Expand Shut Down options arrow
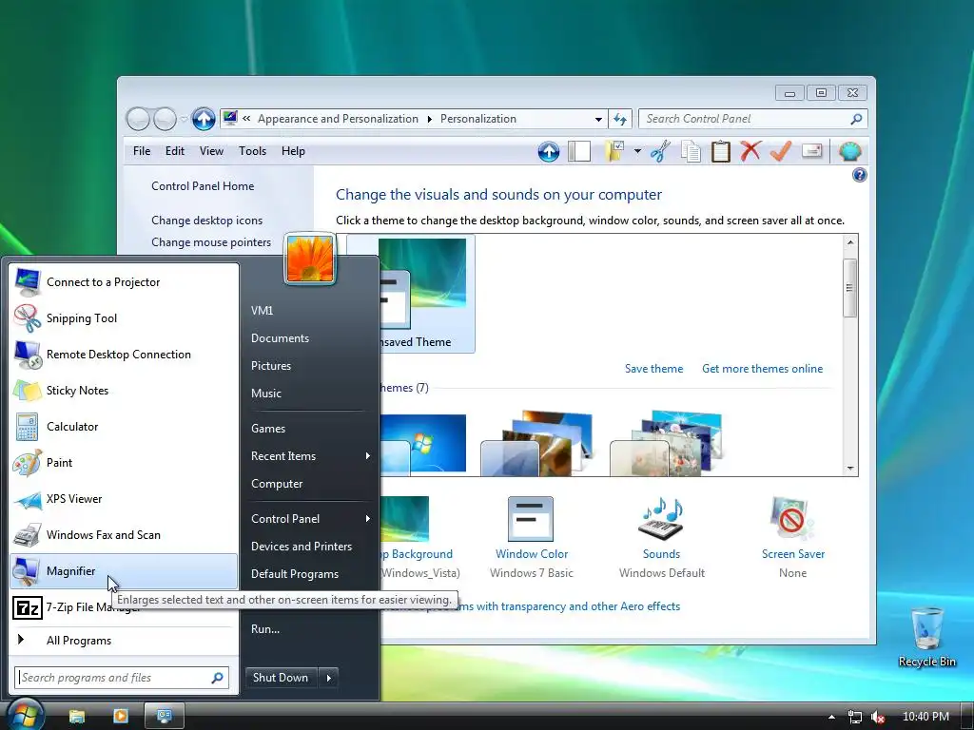This screenshot has width=974, height=730. (328, 677)
